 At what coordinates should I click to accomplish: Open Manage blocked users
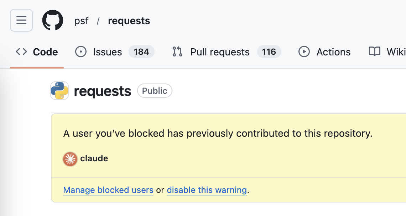pyautogui.click(x=108, y=190)
